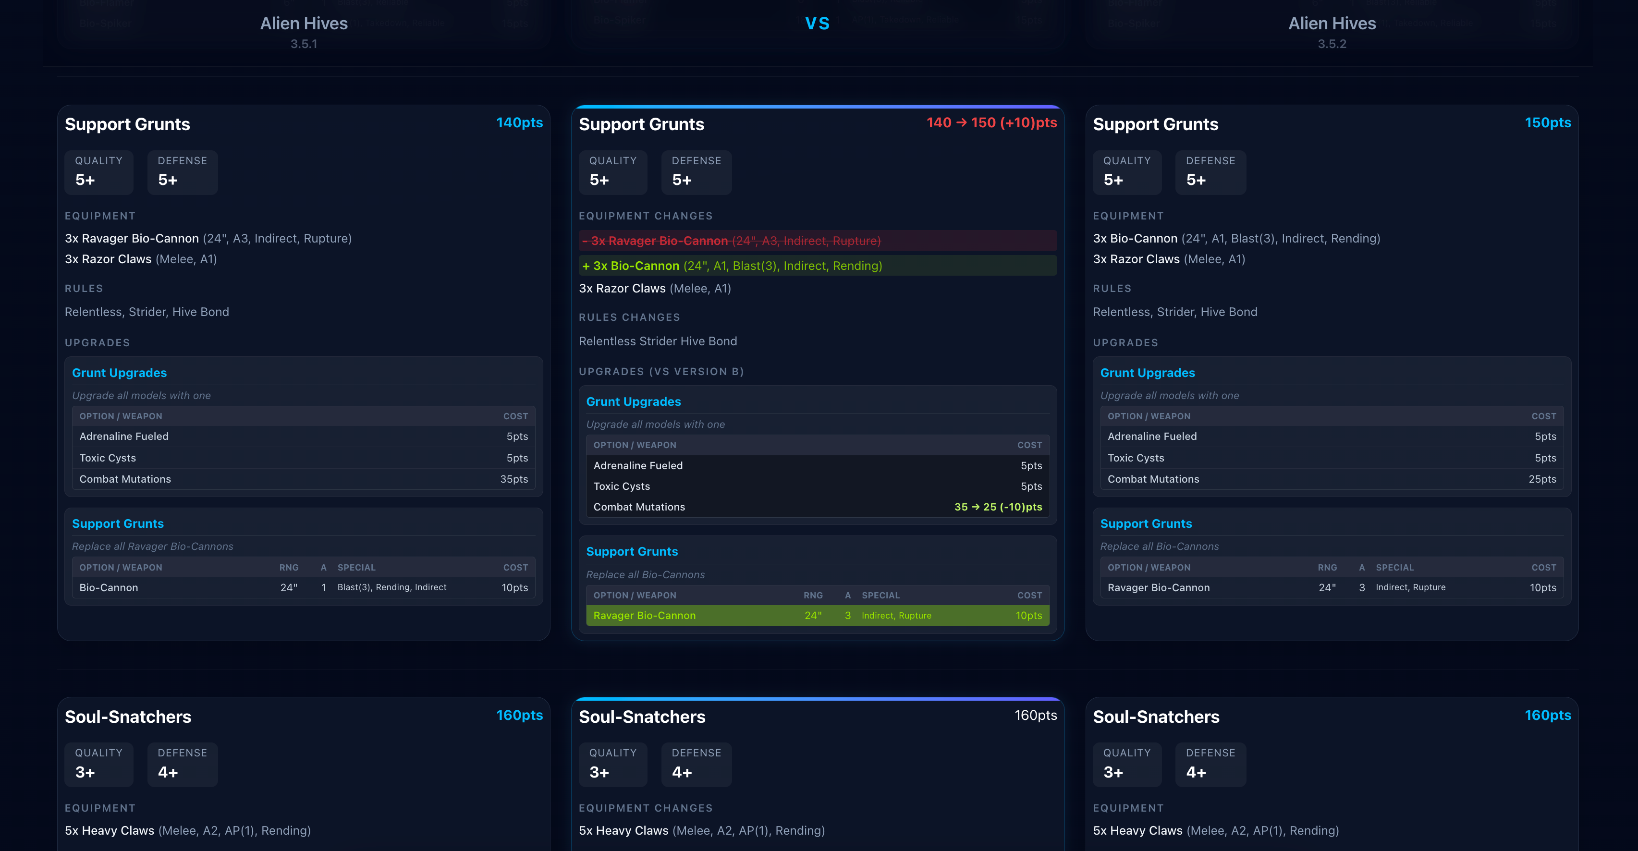Click the Alien Hives 3.5.1 header title
1638x851 pixels.
click(304, 24)
